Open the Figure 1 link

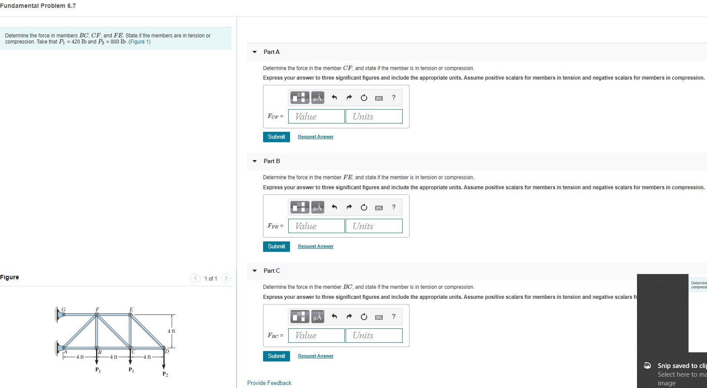pos(139,42)
